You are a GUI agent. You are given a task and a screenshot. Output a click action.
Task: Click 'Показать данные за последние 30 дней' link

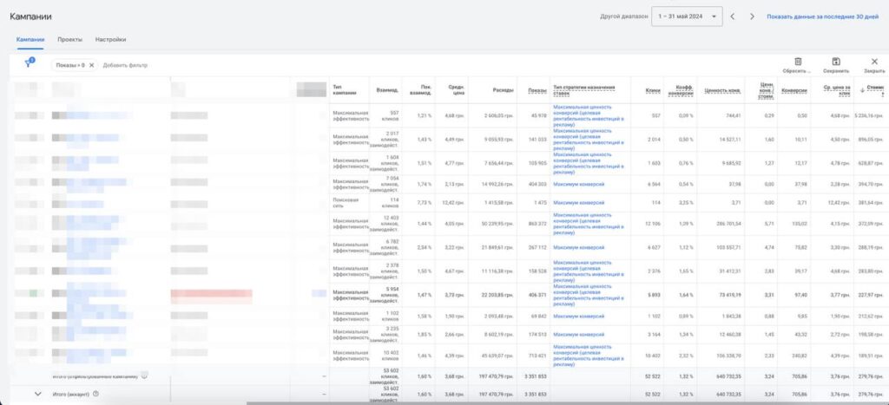(822, 16)
